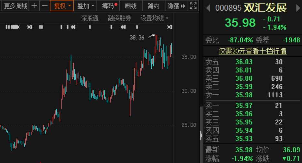
Task: Open the 更多周期 period menu
Action: [x=16, y=6]
